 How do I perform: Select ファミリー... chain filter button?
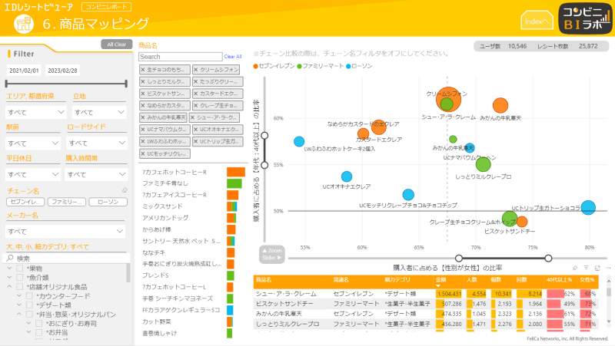pos(67,202)
